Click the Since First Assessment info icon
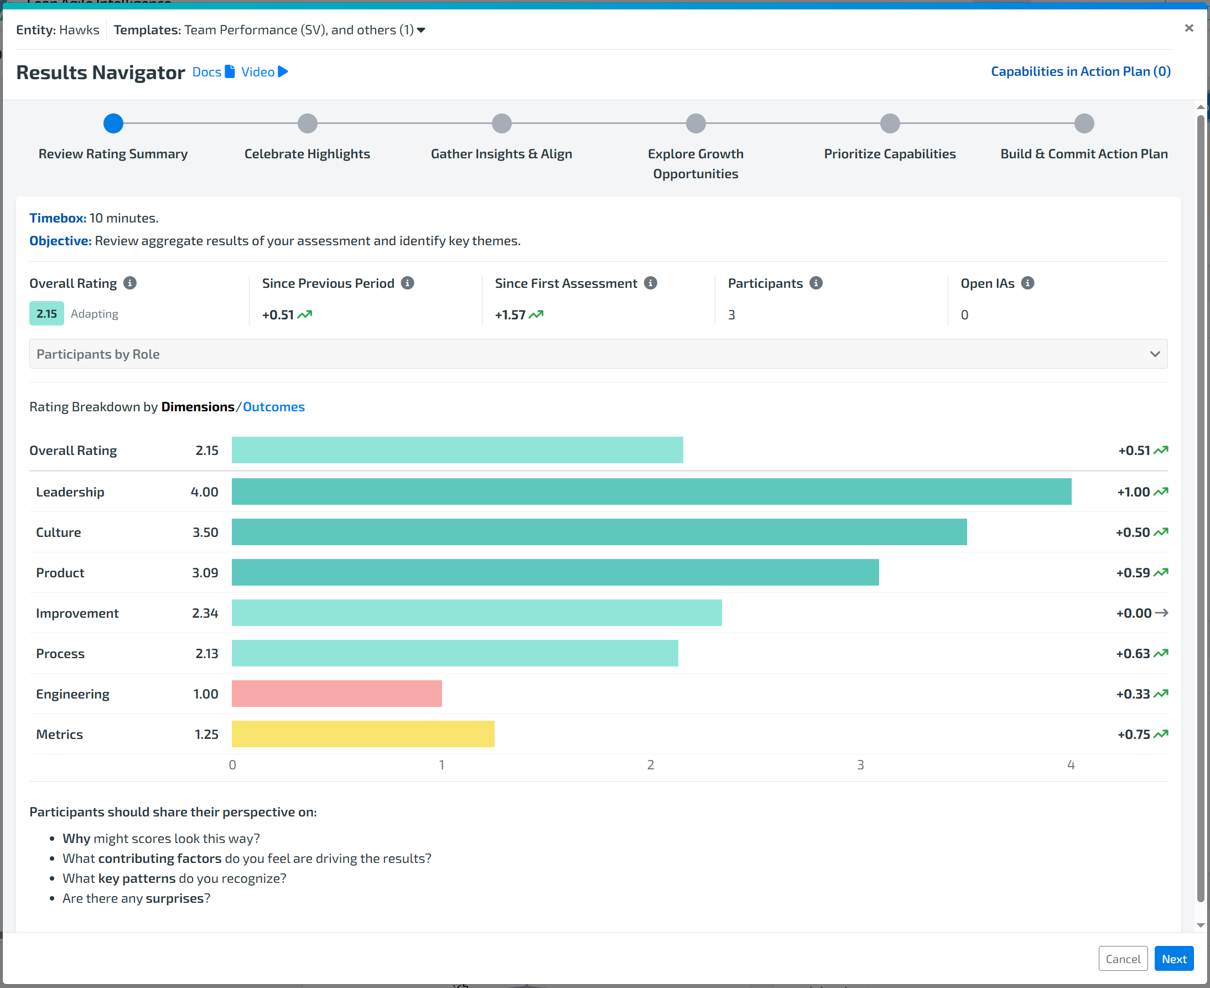1210x988 pixels. point(650,283)
